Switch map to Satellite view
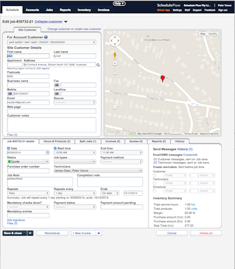The width and height of the screenshot is (235, 269). [x=213, y=34]
